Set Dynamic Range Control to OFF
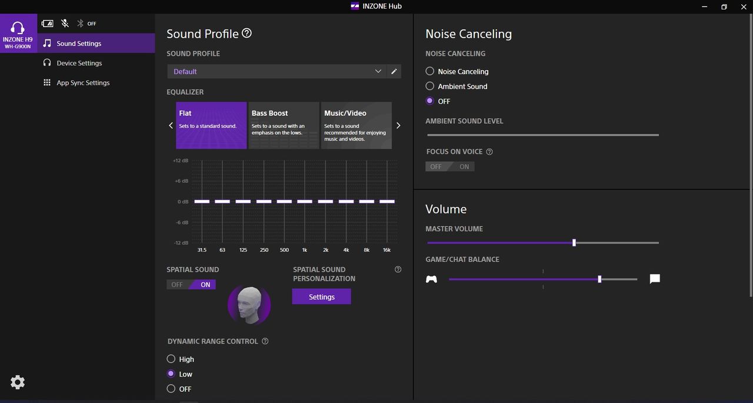 [x=179, y=389]
